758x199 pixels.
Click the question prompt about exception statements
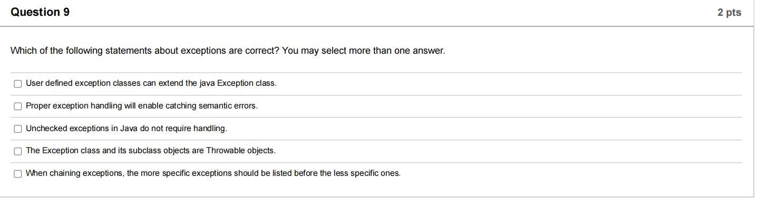[228, 51]
